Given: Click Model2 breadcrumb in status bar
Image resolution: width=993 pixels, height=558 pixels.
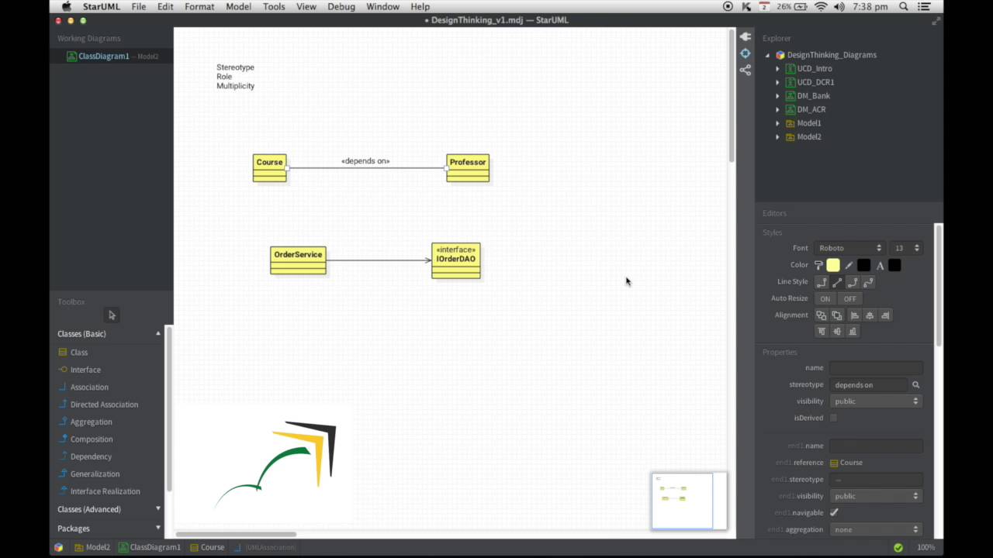Looking at the screenshot, I should coord(92,547).
